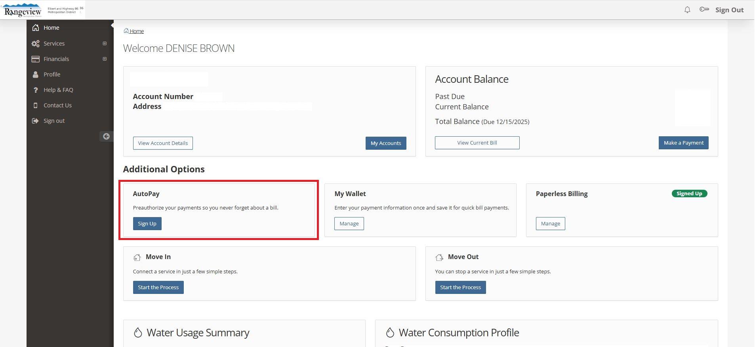Click the Move In house icon
The height and width of the screenshot is (347, 755).
point(137,257)
